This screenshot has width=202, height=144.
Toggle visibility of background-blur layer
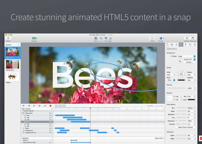(x=50, y=132)
